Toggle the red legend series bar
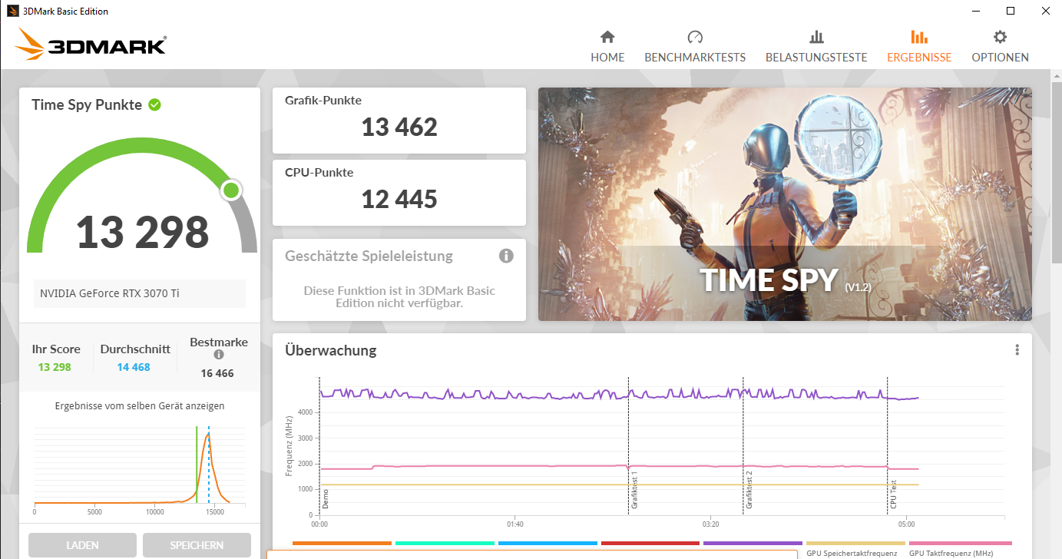The height and width of the screenshot is (559, 1062). [x=650, y=544]
